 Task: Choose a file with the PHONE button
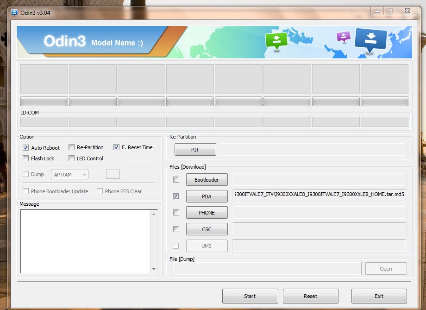point(207,213)
